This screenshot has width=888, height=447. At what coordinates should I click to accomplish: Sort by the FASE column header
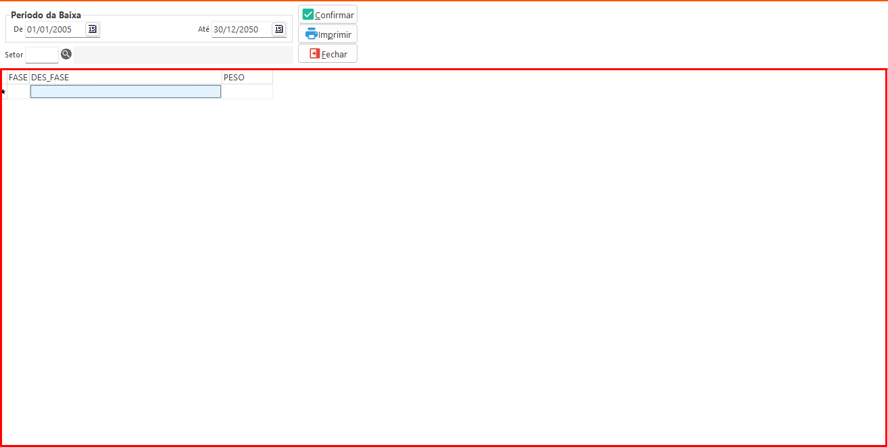pyautogui.click(x=18, y=78)
